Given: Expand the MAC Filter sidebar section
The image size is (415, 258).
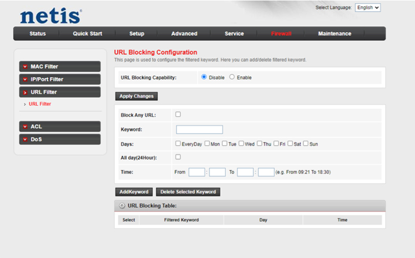Looking at the screenshot, I should [x=60, y=67].
